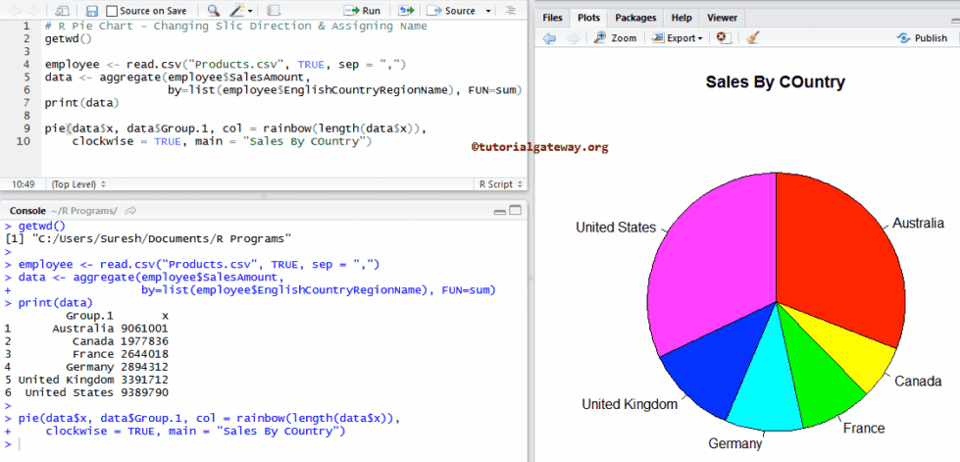Open the Source options dropdown arrow

(x=487, y=11)
